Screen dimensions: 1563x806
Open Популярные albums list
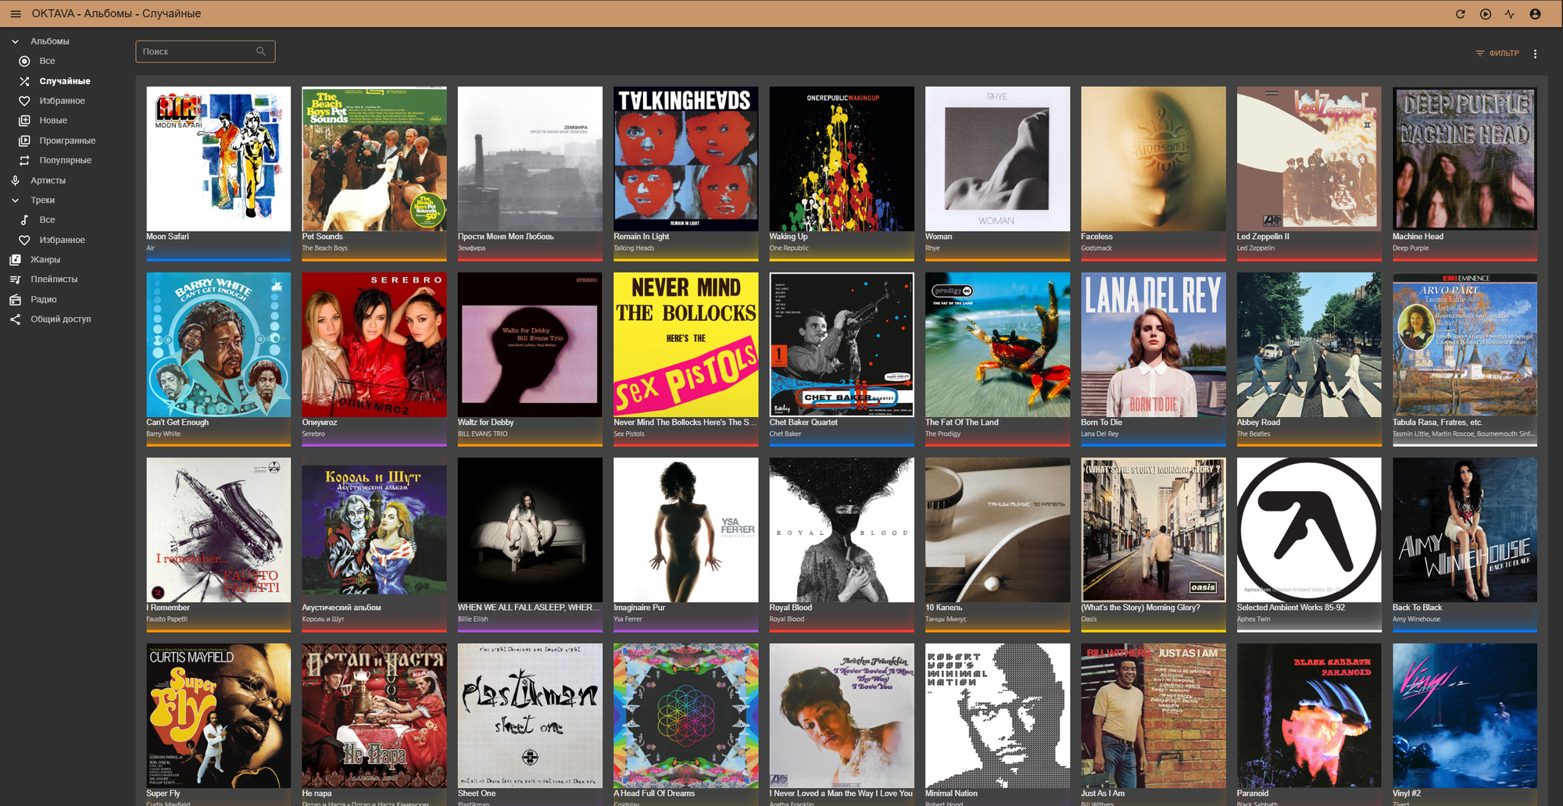point(66,160)
